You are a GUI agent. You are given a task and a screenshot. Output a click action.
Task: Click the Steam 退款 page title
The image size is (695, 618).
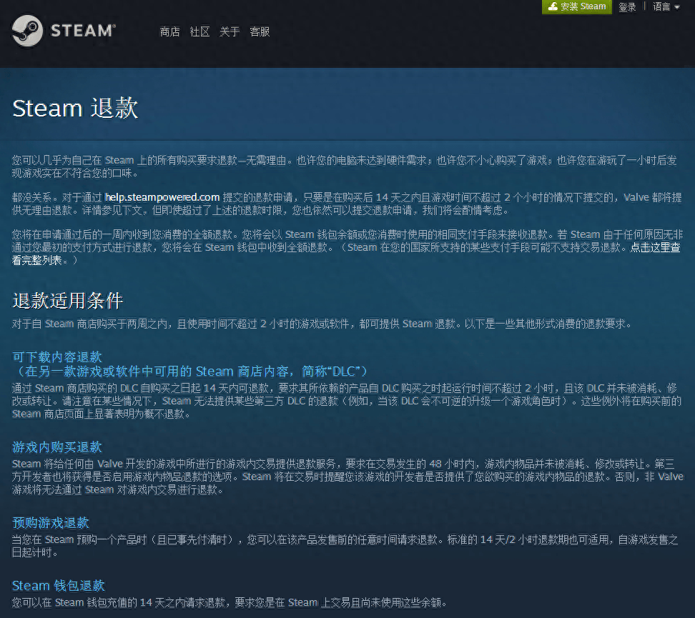[75, 109]
